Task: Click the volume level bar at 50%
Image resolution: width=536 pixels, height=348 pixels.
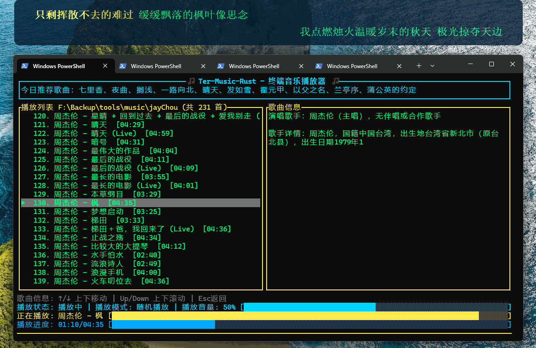Action: (376, 307)
